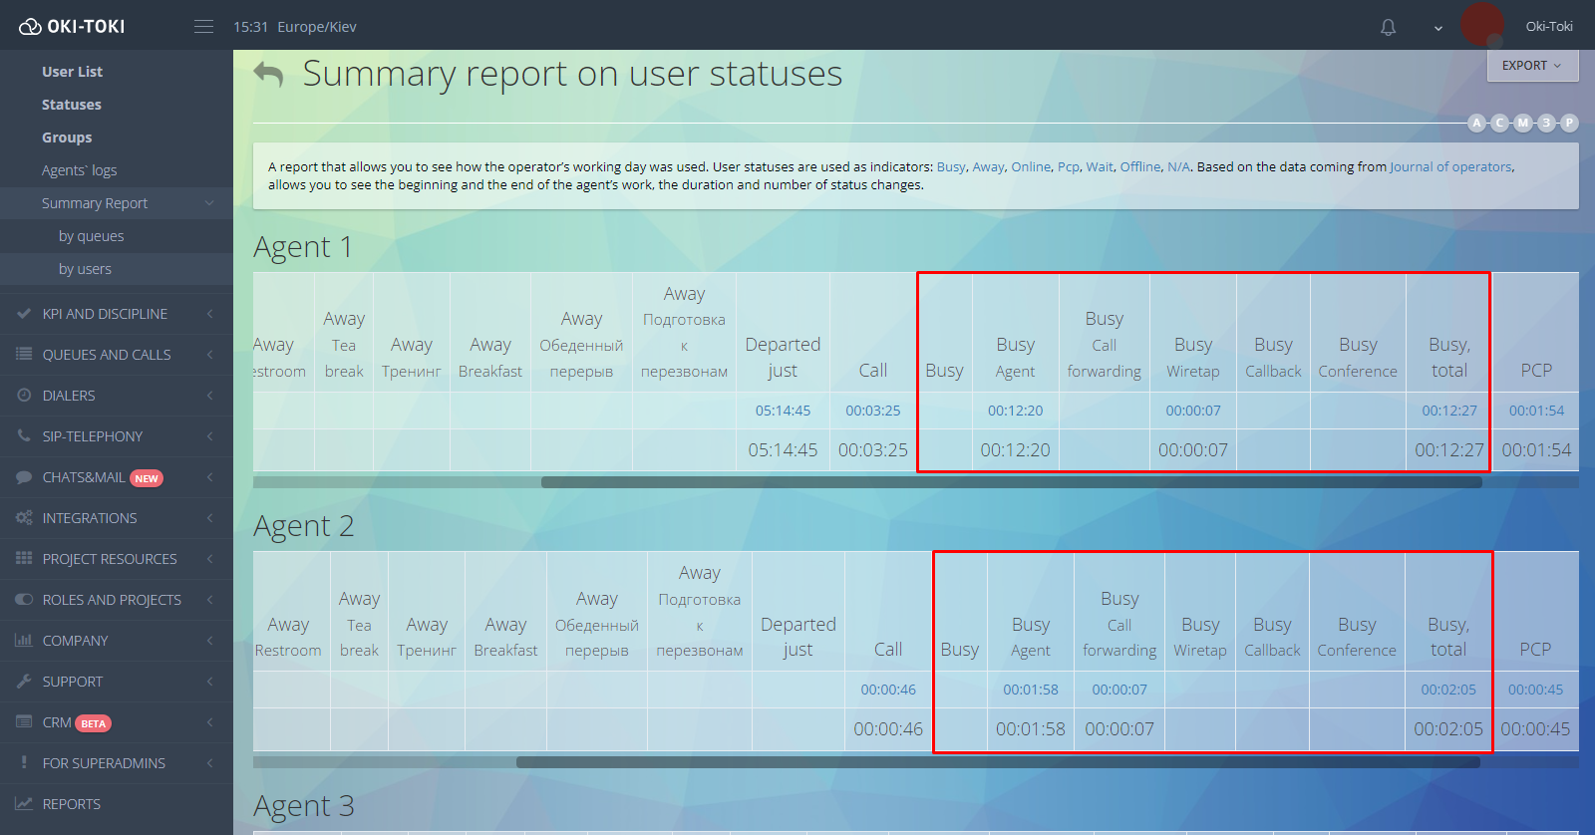Click the back arrow beside report title
This screenshot has height=835, width=1595.
pos(268,74)
